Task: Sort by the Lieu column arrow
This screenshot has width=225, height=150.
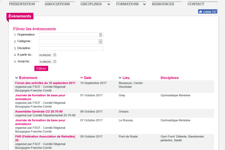Action: pos(120,78)
